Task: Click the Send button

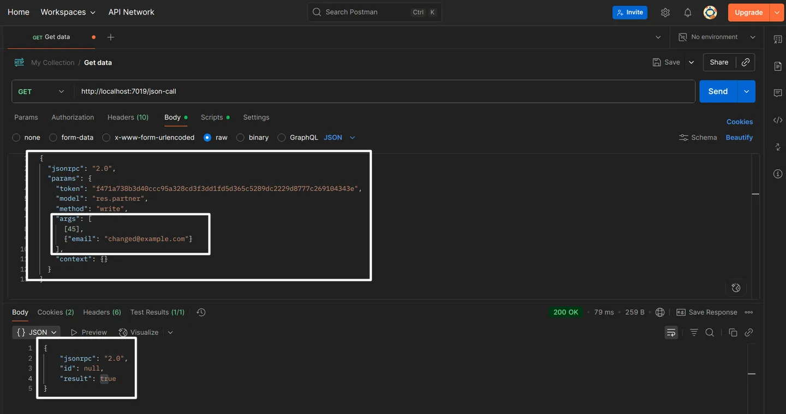Action: point(718,92)
